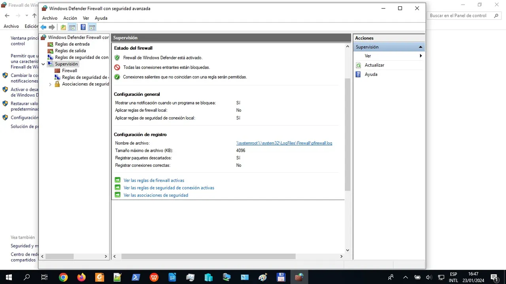Click the Windows Defender Firewall taskbar icon
The height and width of the screenshot is (284, 506).
(x=299, y=277)
